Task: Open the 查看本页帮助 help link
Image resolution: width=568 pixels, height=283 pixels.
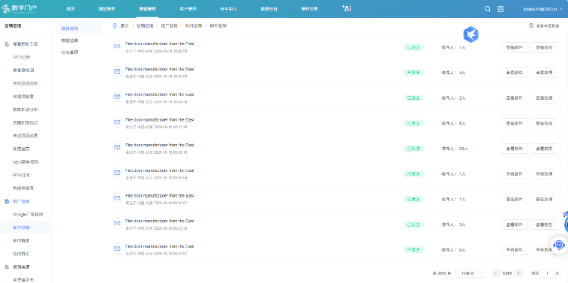Action: tap(547, 26)
